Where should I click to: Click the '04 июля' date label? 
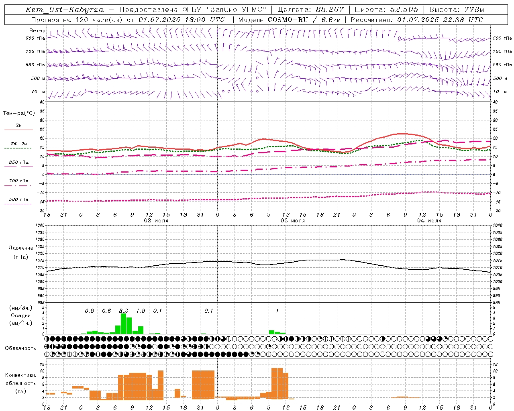click(429, 221)
